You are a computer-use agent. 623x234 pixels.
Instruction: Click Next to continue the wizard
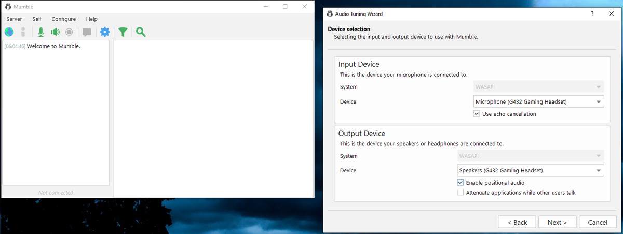click(557, 222)
